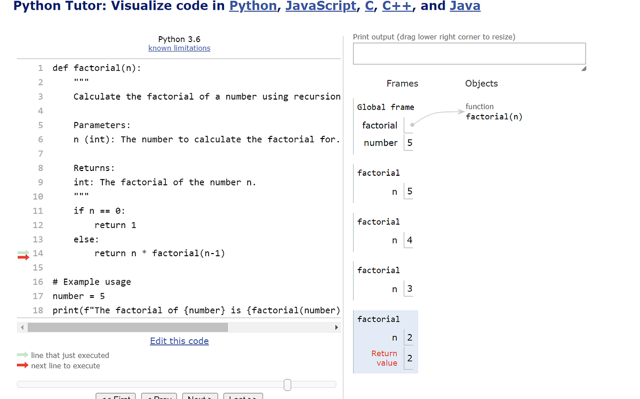Click the execution step slider handle
The width and height of the screenshot is (640, 399).
[287, 384]
